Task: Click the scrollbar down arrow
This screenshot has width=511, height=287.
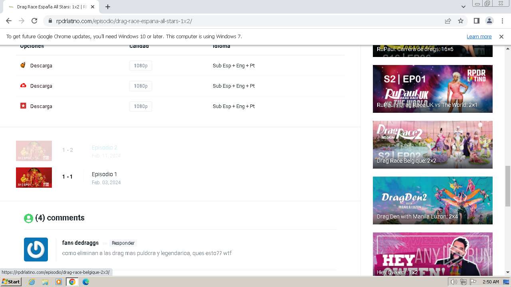Action: [508, 272]
